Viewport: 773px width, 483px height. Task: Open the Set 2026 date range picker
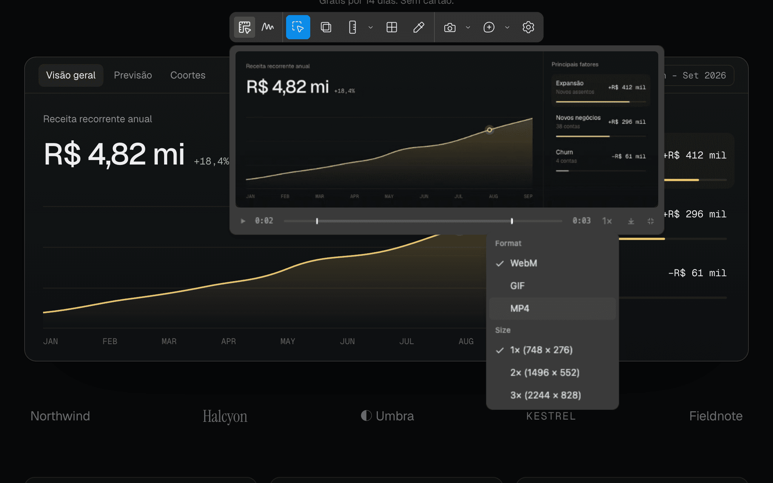pyautogui.click(x=699, y=75)
